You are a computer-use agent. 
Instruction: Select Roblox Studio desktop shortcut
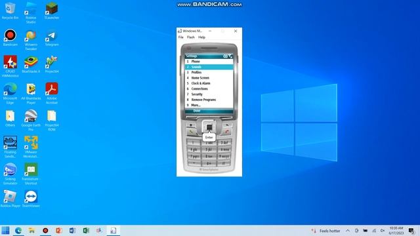pyautogui.click(x=31, y=12)
